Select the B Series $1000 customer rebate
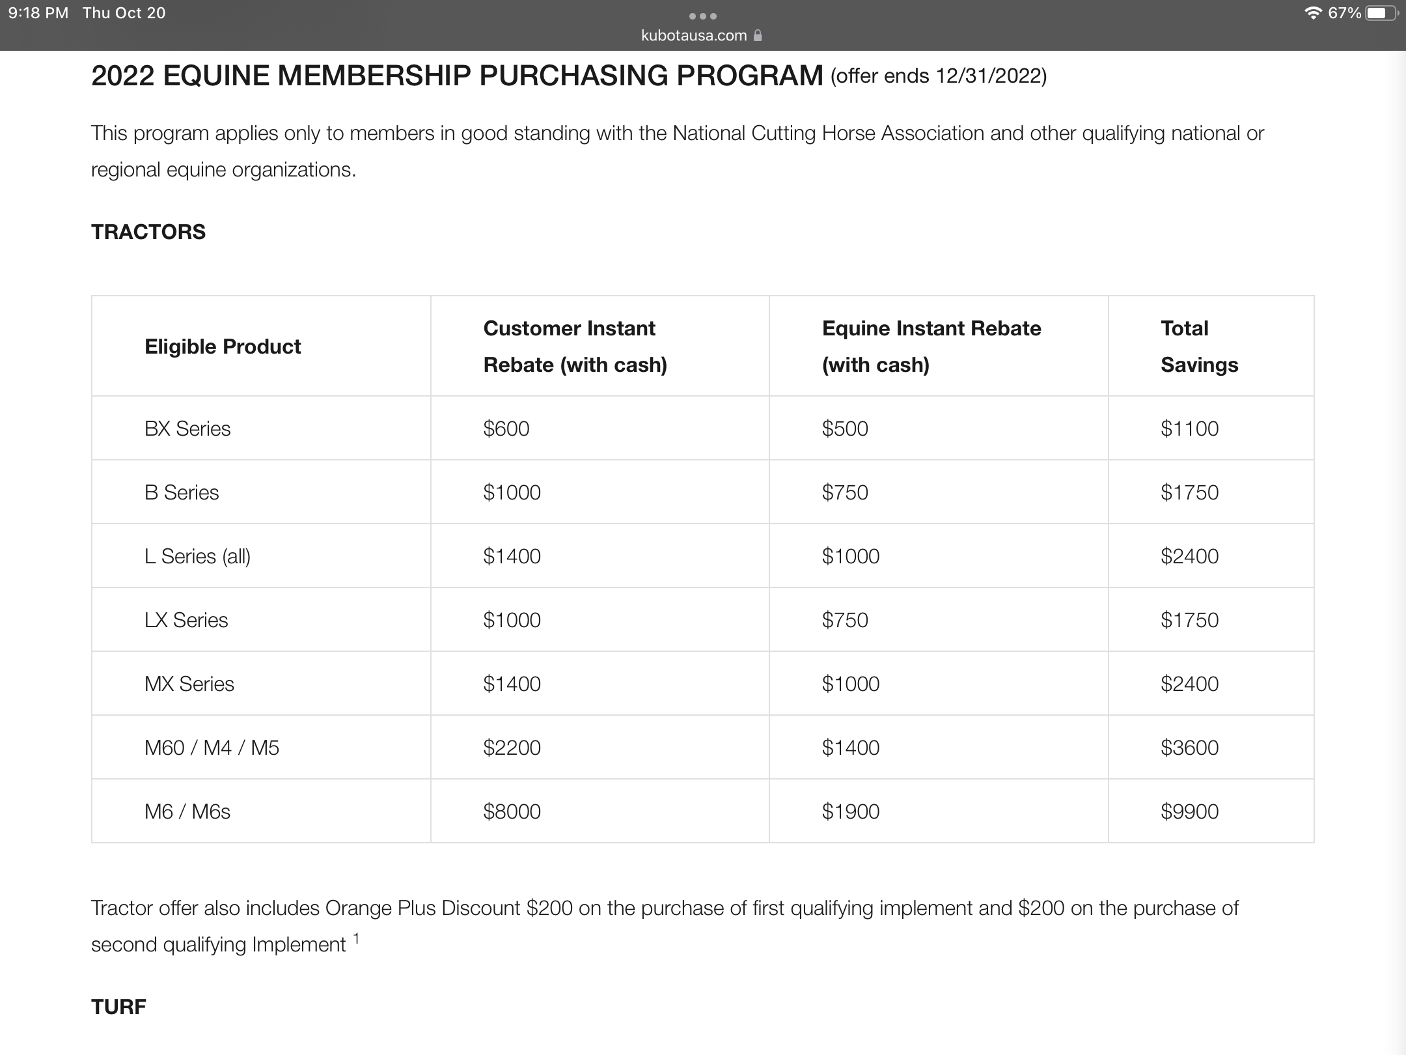The image size is (1406, 1055). pyautogui.click(x=512, y=492)
